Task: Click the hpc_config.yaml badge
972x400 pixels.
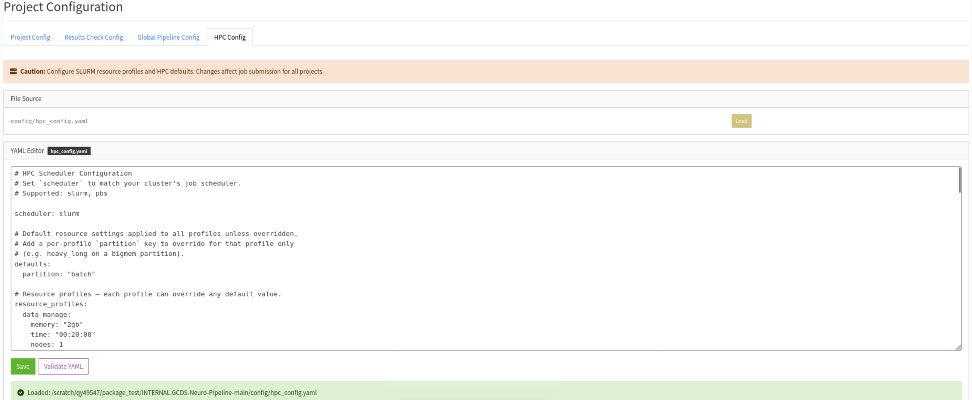Action: 69,151
